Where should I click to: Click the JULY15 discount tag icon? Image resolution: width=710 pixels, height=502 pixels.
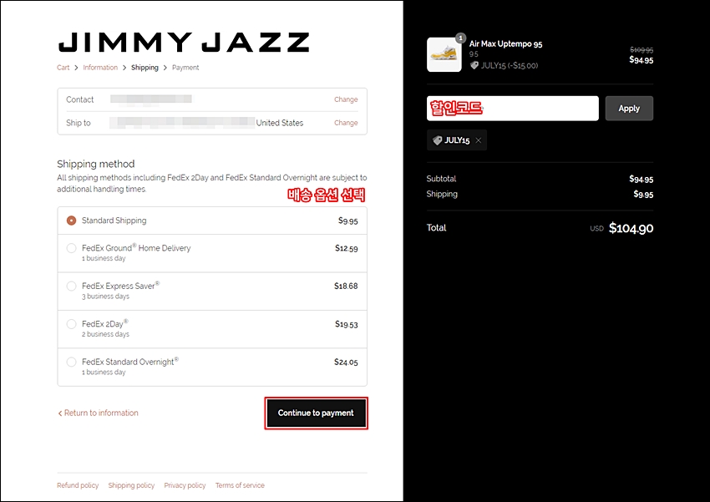tap(437, 140)
